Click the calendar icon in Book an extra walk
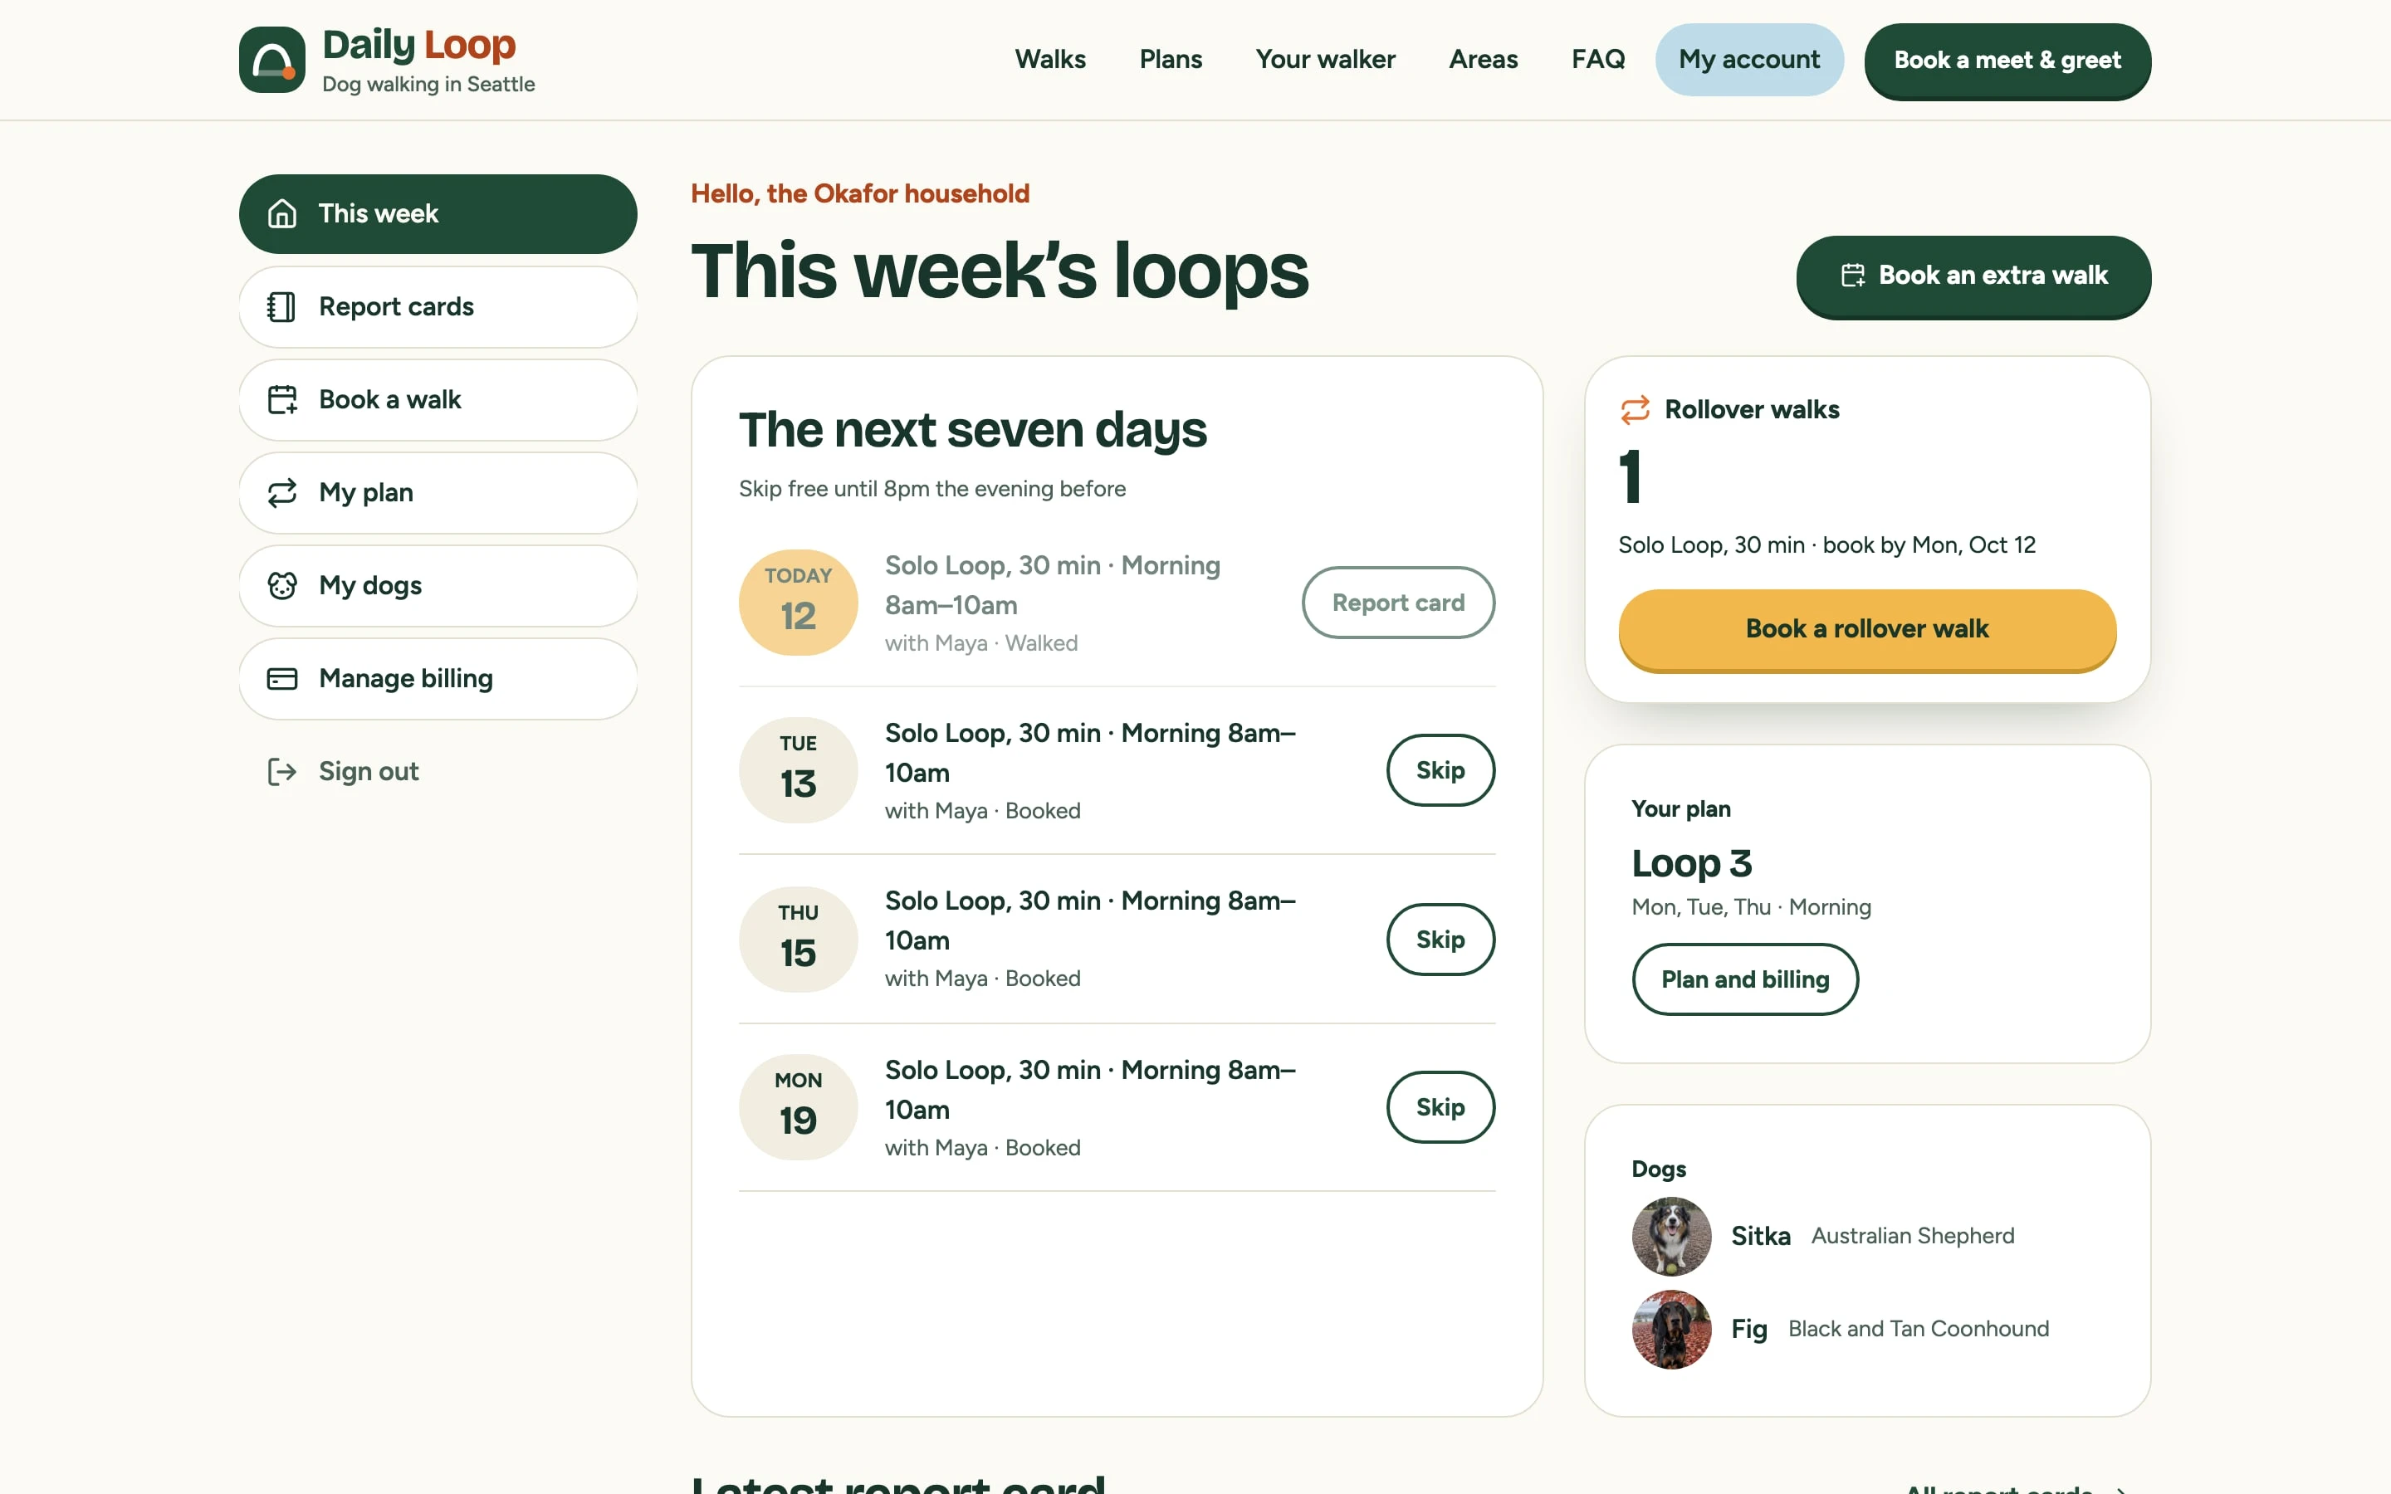The width and height of the screenshot is (2391, 1494). [x=1852, y=276]
